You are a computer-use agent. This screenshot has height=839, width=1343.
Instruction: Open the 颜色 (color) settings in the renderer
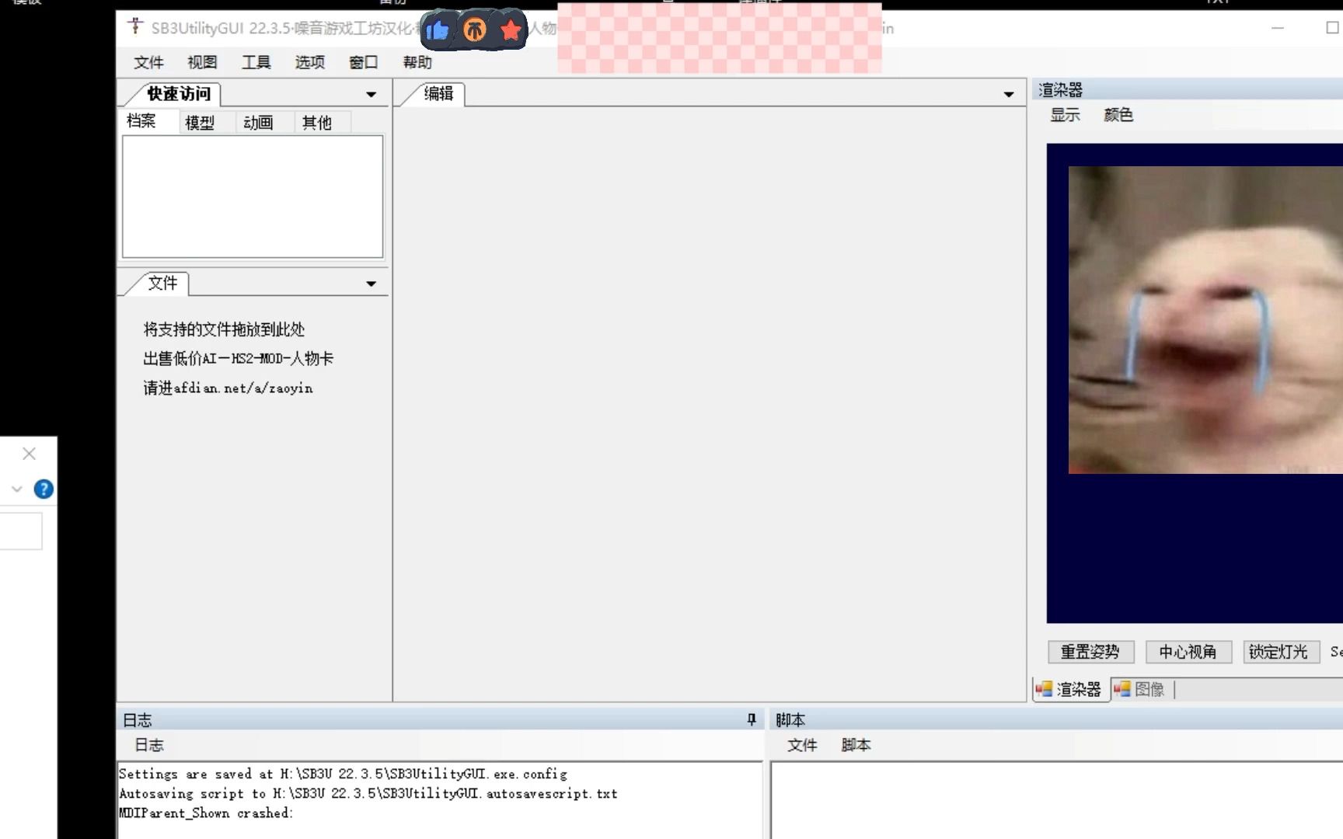pos(1118,114)
